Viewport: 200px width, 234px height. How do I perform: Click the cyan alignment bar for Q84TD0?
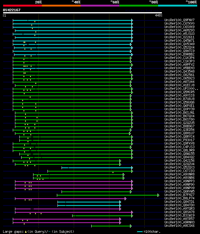coord(89,206)
